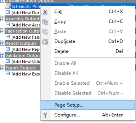The image size is (136, 123).
Task: Click the Copy pages icon
Action: 45,22
